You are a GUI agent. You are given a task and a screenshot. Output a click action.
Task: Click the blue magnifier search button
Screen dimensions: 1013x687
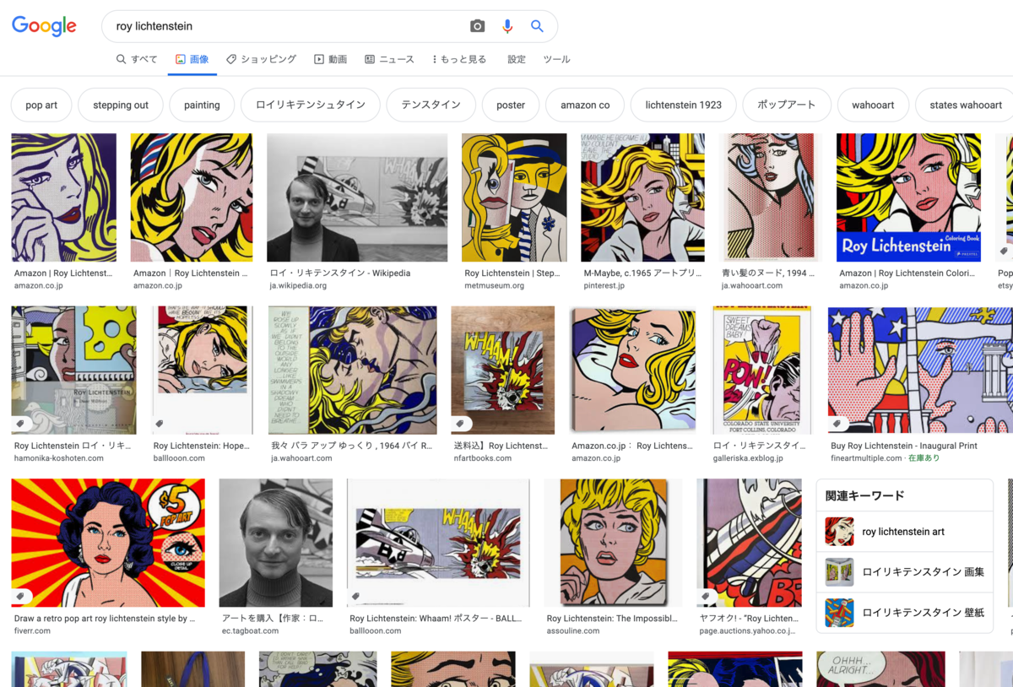(537, 26)
